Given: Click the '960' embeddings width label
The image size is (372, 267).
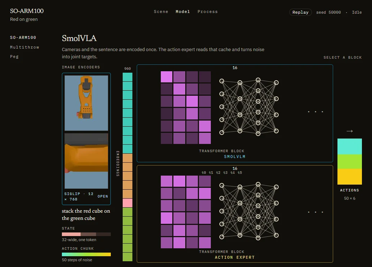Looking at the screenshot, I should click(x=127, y=69).
